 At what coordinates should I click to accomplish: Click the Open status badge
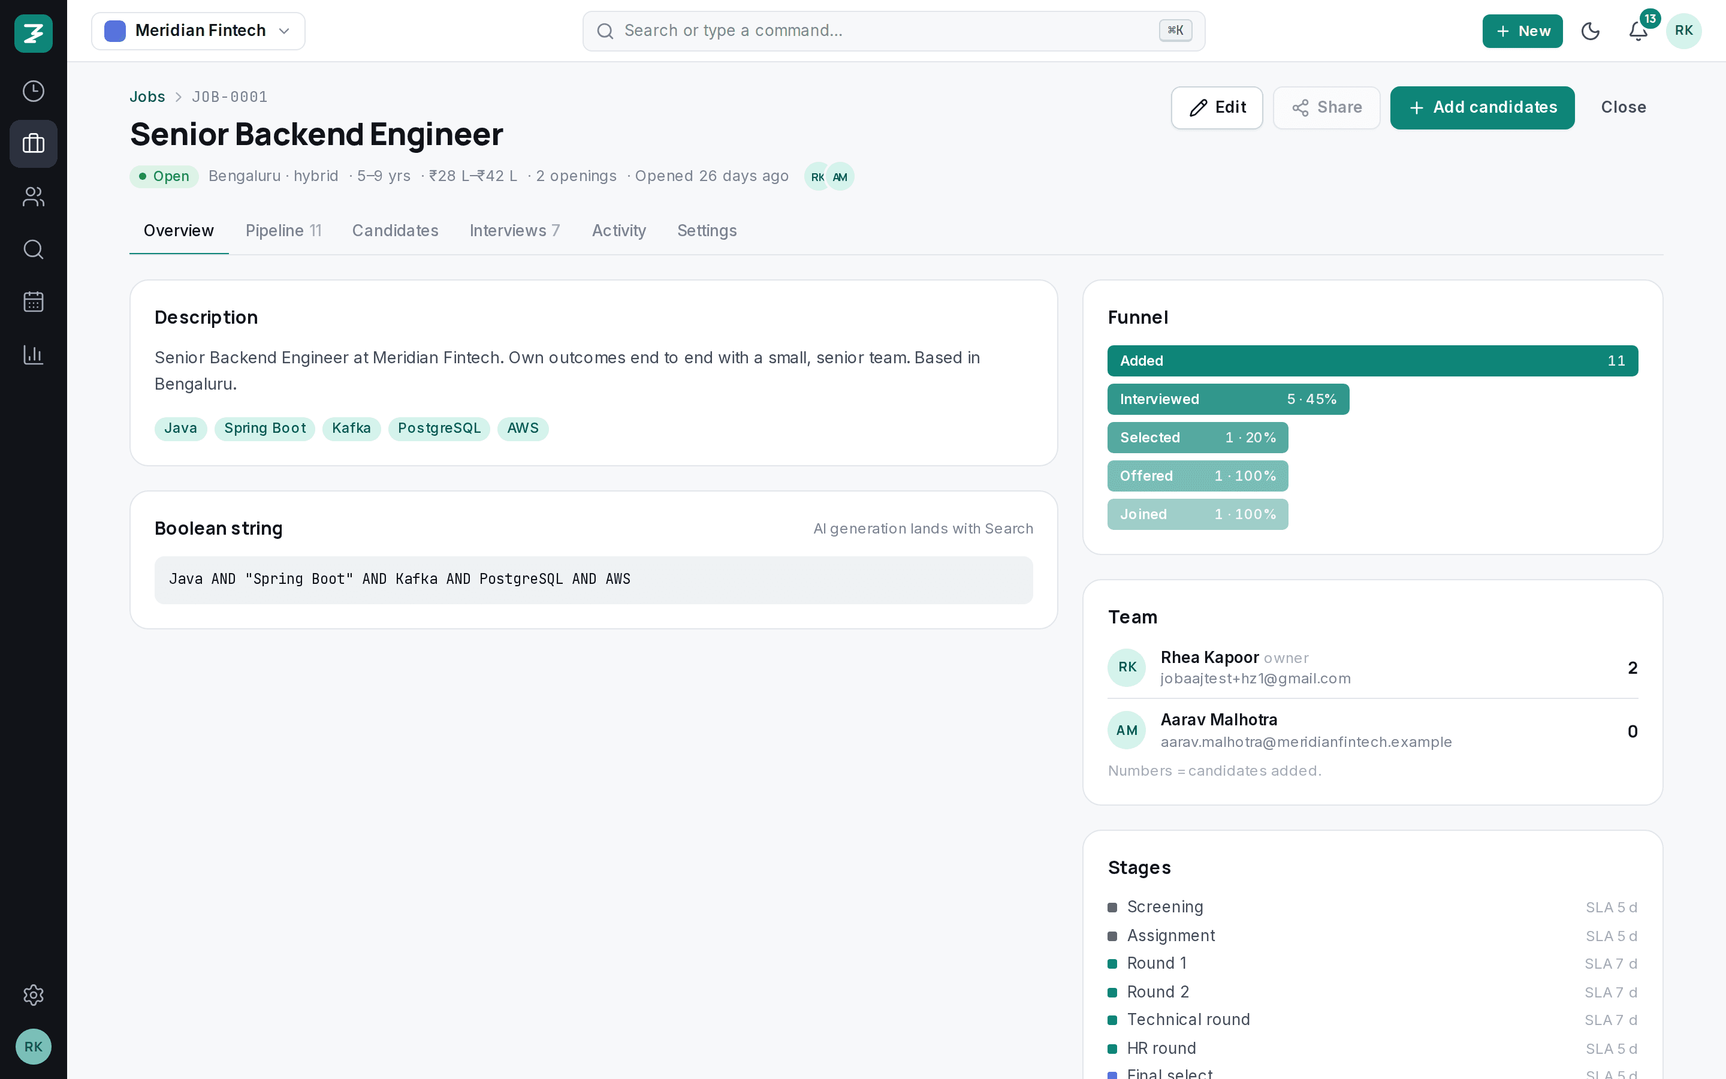(164, 176)
